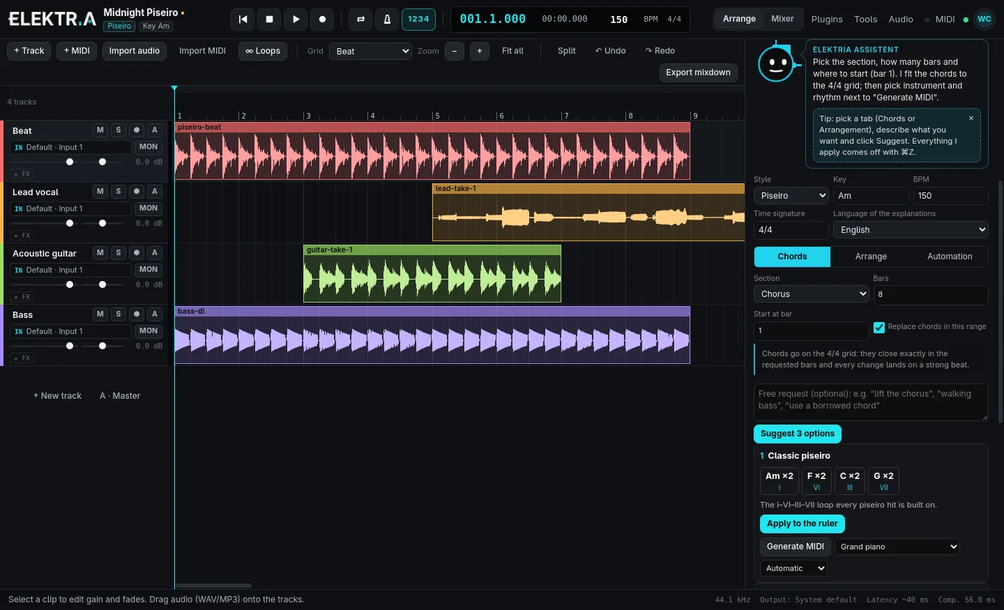Open the Grand piano instrument dropdown
The width and height of the screenshot is (1004, 610).
pyautogui.click(x=897, y=547)
